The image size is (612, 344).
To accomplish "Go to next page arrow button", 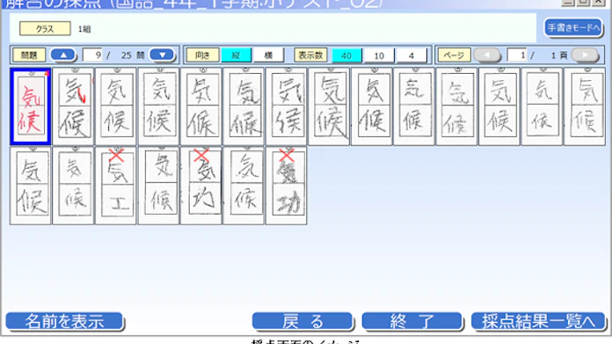I will (585, 55).
